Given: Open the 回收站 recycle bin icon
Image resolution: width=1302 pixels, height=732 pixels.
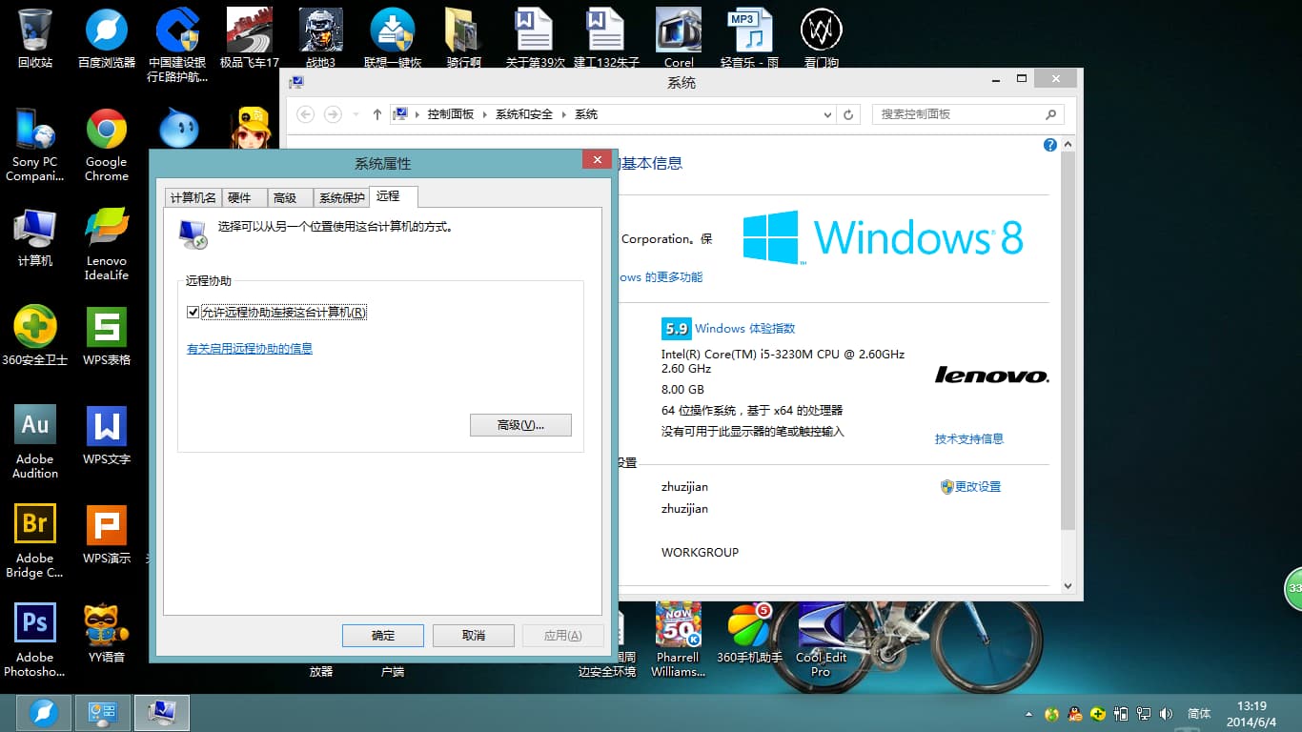Looking at the screenshot, I should pos(35,29).
